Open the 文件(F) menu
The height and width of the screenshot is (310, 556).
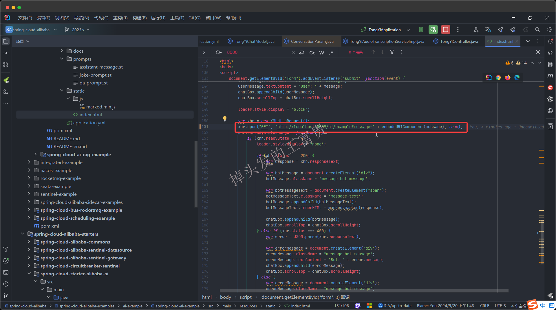click(x=25, y=18)
